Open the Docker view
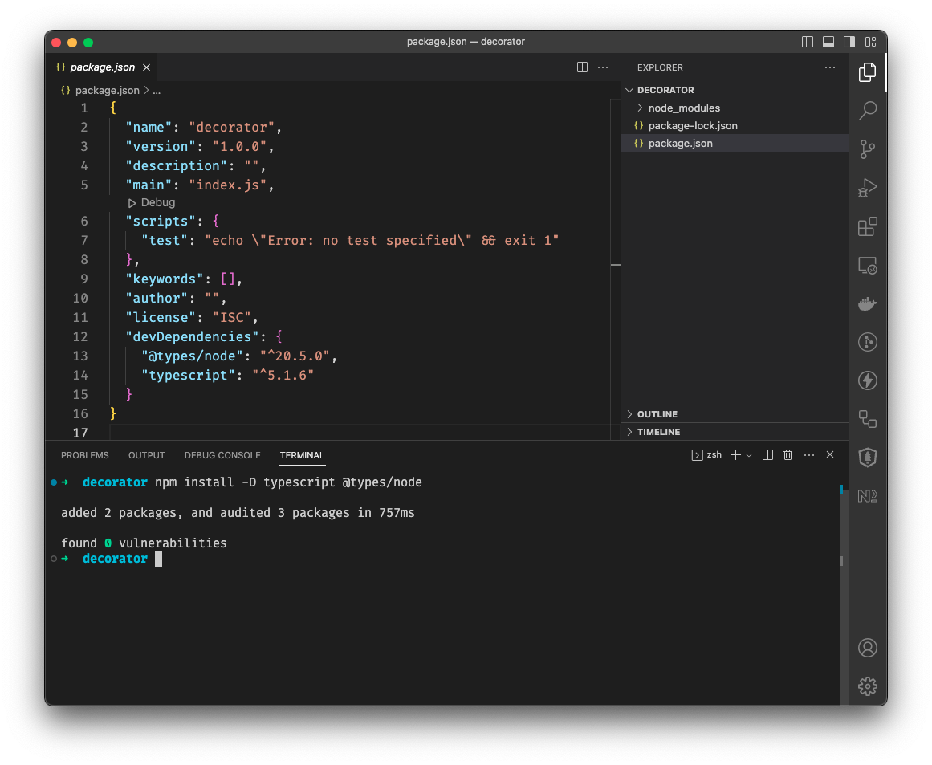 pos(867,303)
